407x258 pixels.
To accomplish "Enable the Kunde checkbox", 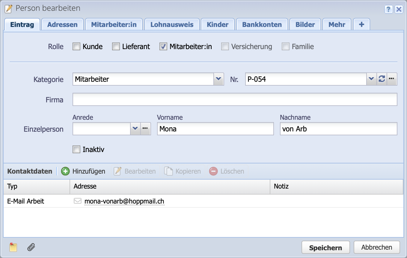I will 76,47.
